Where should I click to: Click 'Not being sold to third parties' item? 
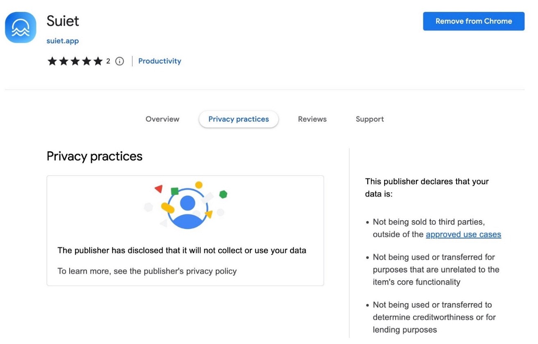437,228
